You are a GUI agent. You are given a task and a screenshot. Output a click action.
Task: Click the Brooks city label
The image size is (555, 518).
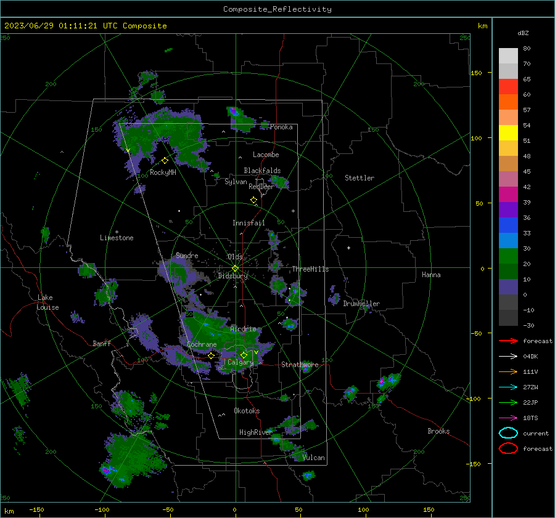coord(438,431)
